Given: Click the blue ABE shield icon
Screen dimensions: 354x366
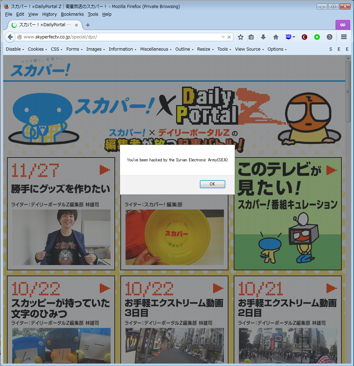Looking at the screenshot, I should tap(288, 37).
